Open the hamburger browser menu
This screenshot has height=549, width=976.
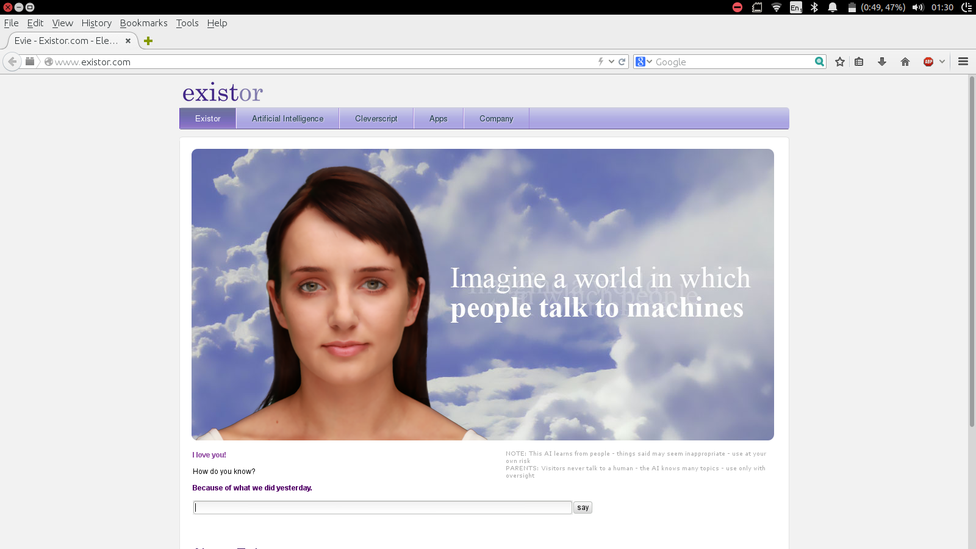click(x=963, y=62)
